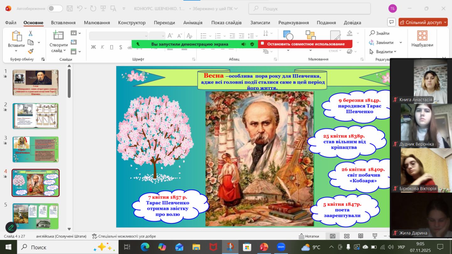The image size is (452, 254).
Task: Select the Format Painter brush icon
Action: point(30,51)
